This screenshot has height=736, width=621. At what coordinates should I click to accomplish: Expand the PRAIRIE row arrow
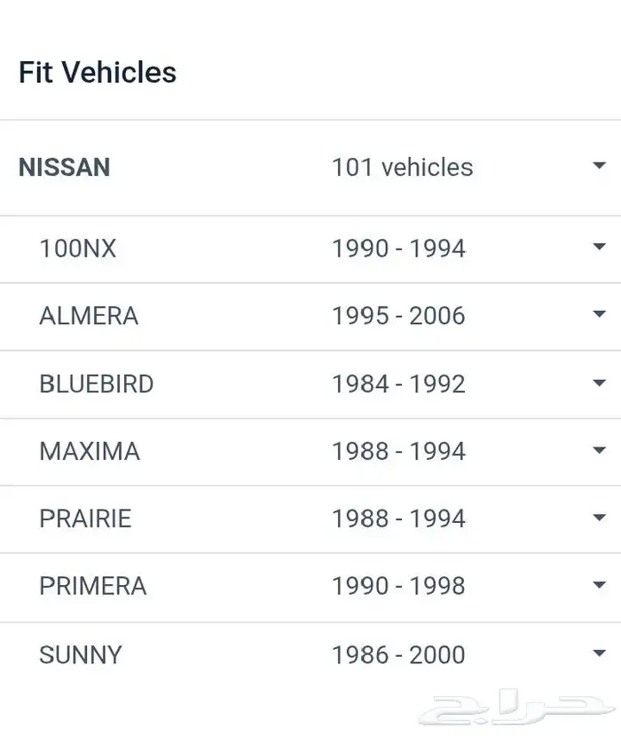[599, 518]
